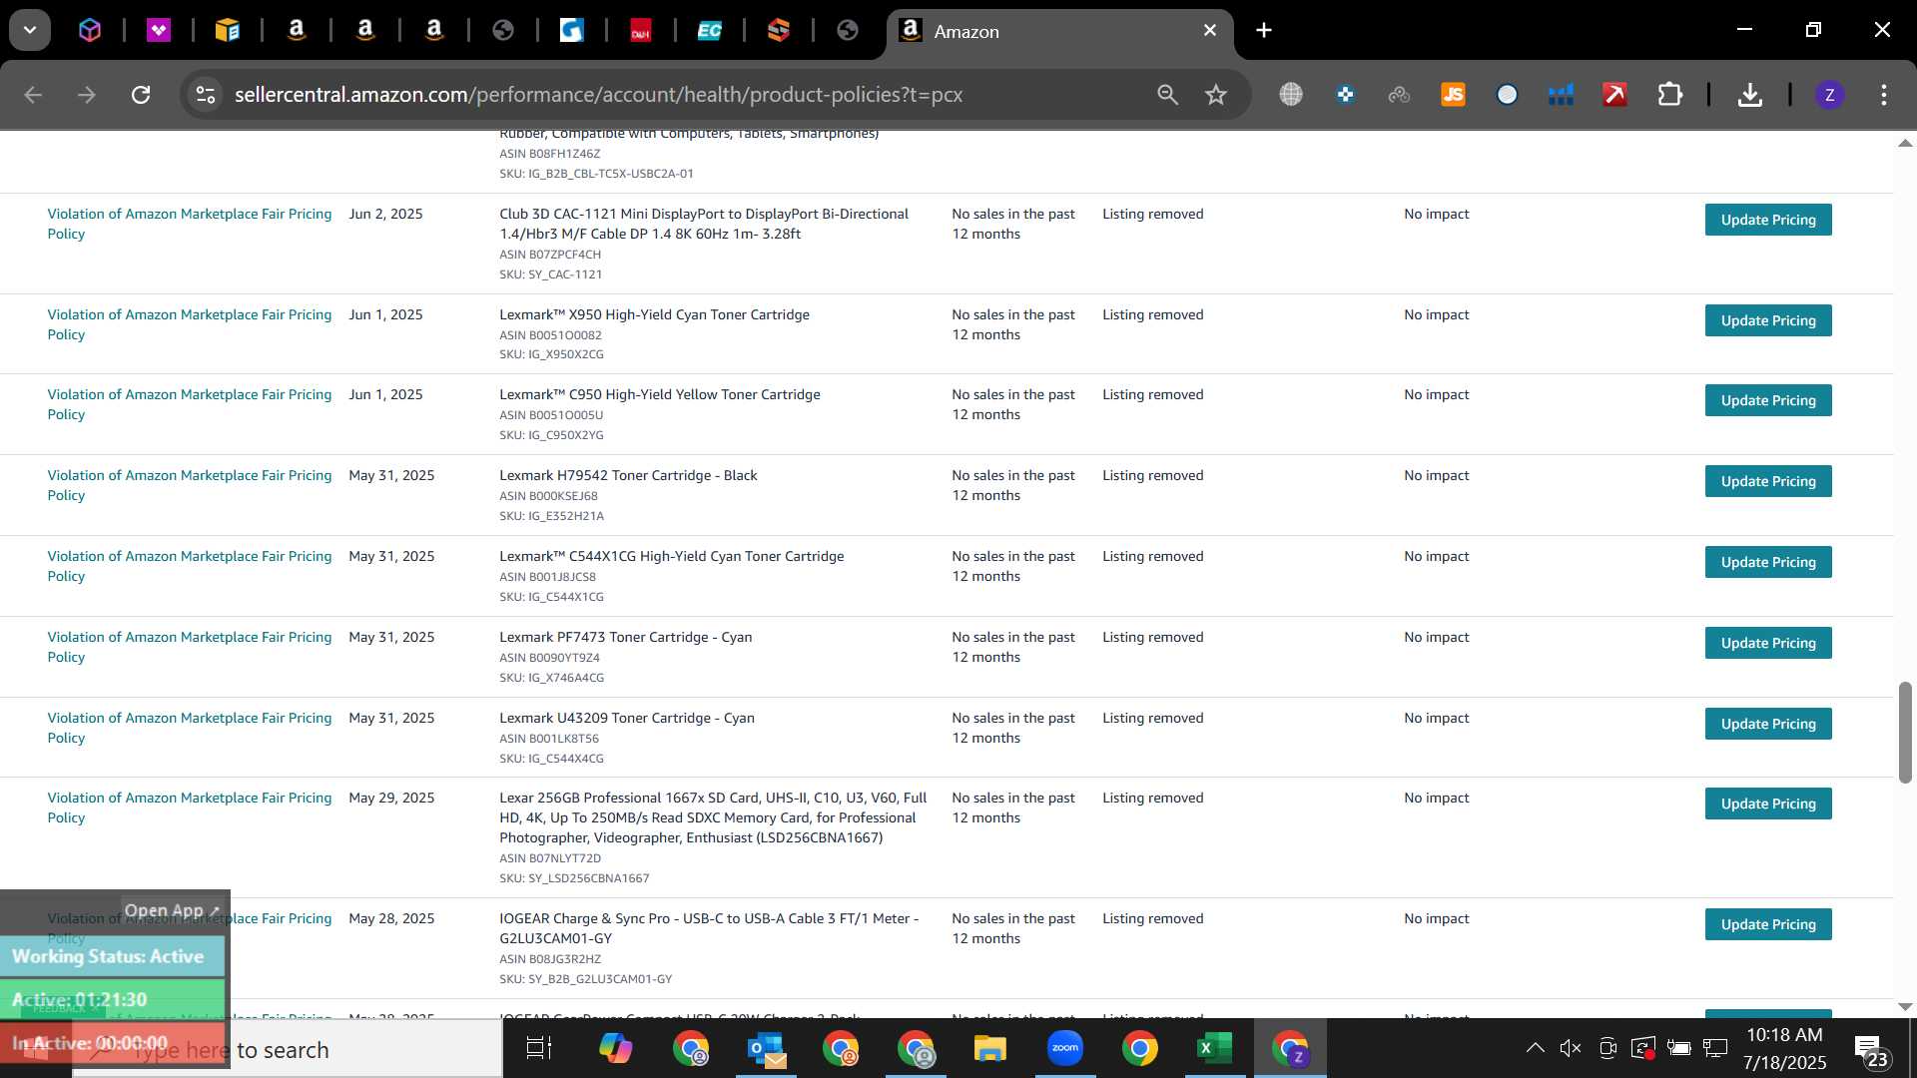This screenshot has height=1078, width=1917.
Task: Update Pricing for Lexmark U43209 Cyan Toner
Action: 1768,724
